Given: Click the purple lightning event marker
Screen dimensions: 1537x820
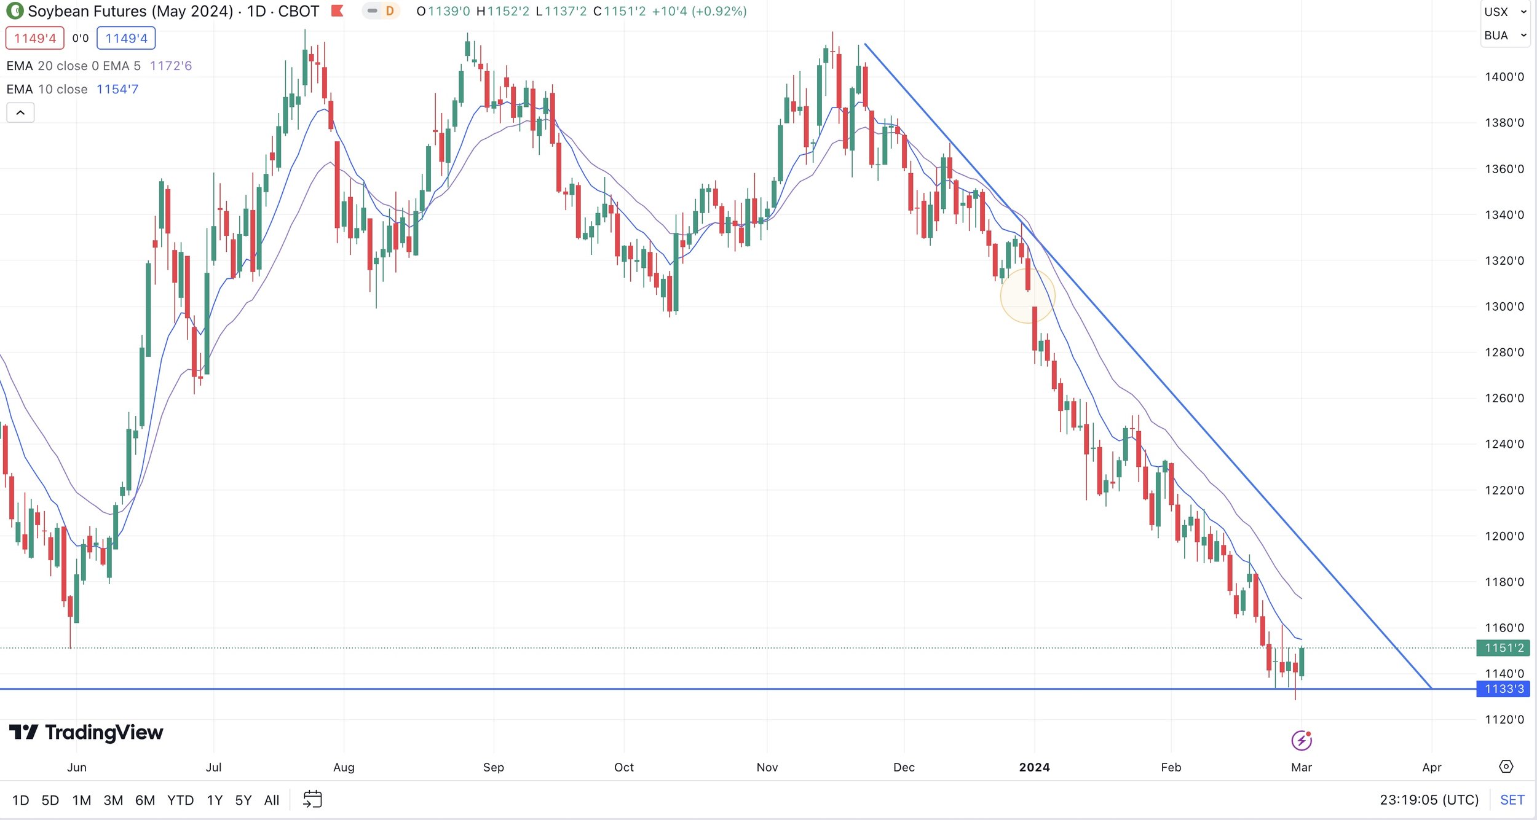Looking at the screenshot, I should (1301, 741).
